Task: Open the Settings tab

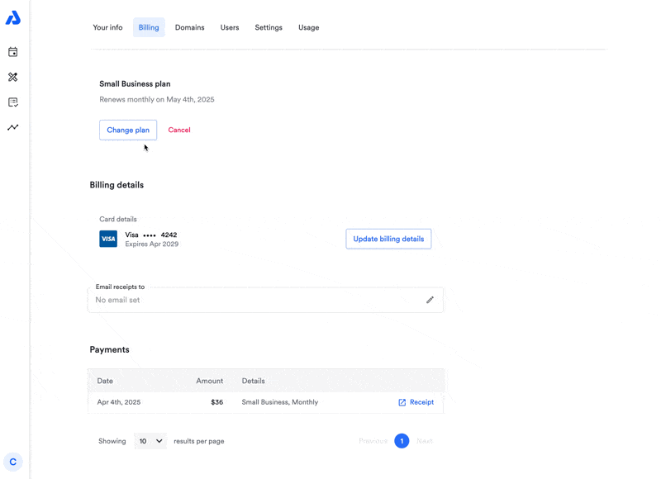Action: click(x=269, y=27)
